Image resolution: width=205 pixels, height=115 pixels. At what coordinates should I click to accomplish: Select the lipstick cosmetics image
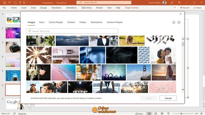click(x=161, y=41)
